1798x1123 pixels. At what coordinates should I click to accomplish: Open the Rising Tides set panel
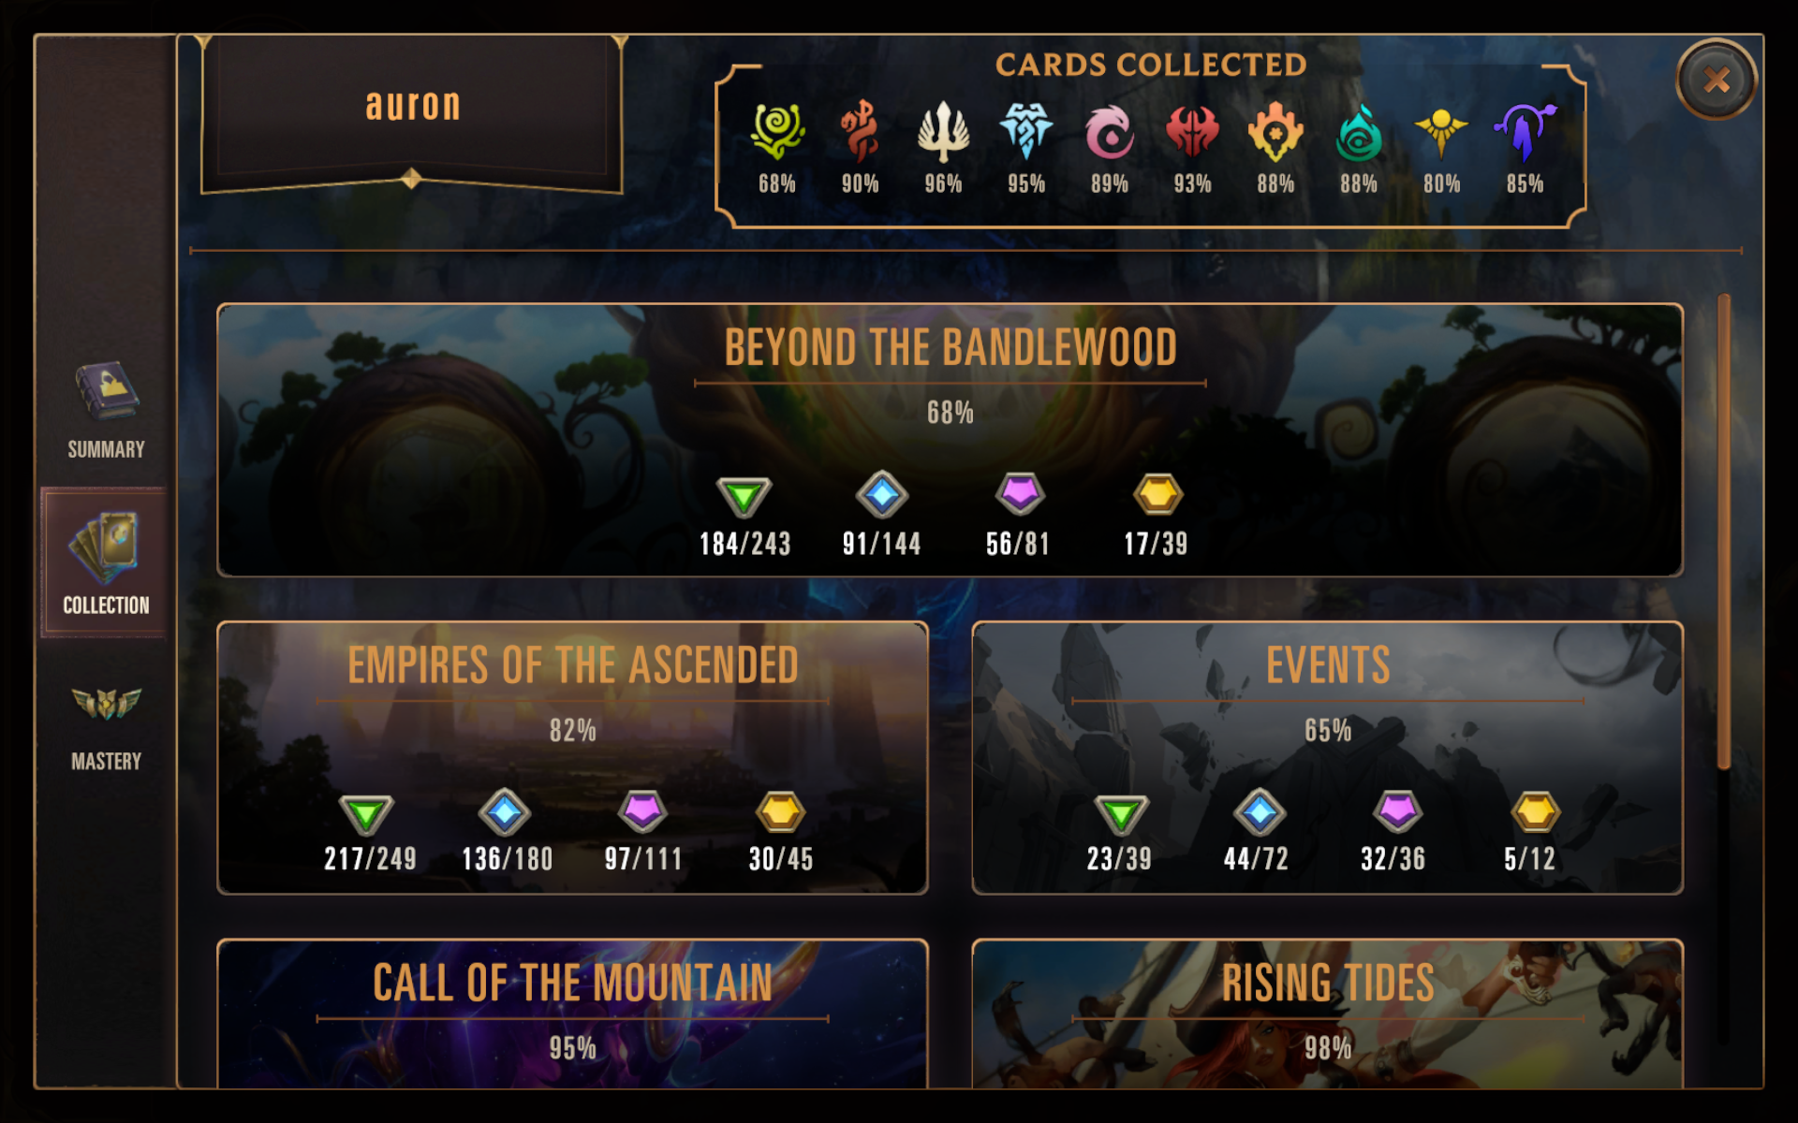pos(1327,1014)
